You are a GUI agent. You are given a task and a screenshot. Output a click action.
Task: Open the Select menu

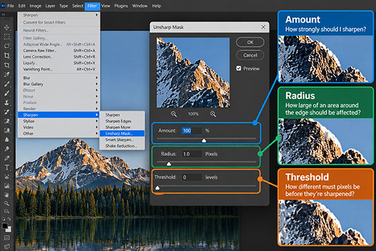78,6
